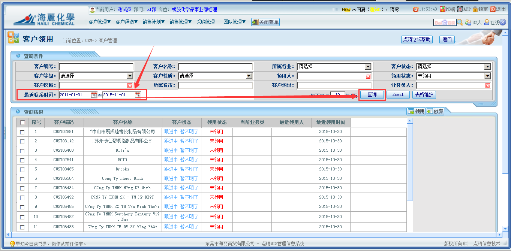Open the 所属行业 dropdown list
511x251 pixels.
coord(368,67)
